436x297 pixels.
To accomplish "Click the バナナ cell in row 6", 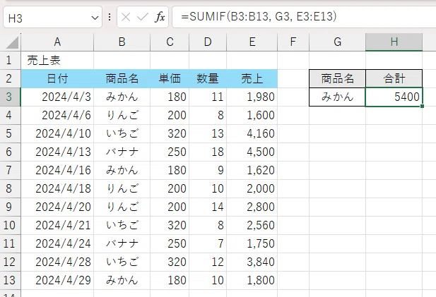I will [x=122, y=152].
